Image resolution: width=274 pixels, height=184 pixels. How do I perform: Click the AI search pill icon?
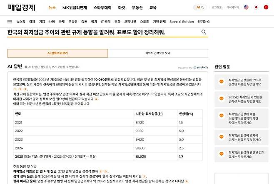200,8
